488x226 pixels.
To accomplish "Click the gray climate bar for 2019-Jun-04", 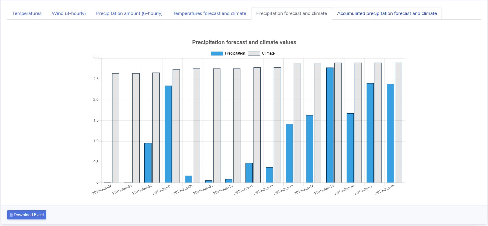I will 116,128.
